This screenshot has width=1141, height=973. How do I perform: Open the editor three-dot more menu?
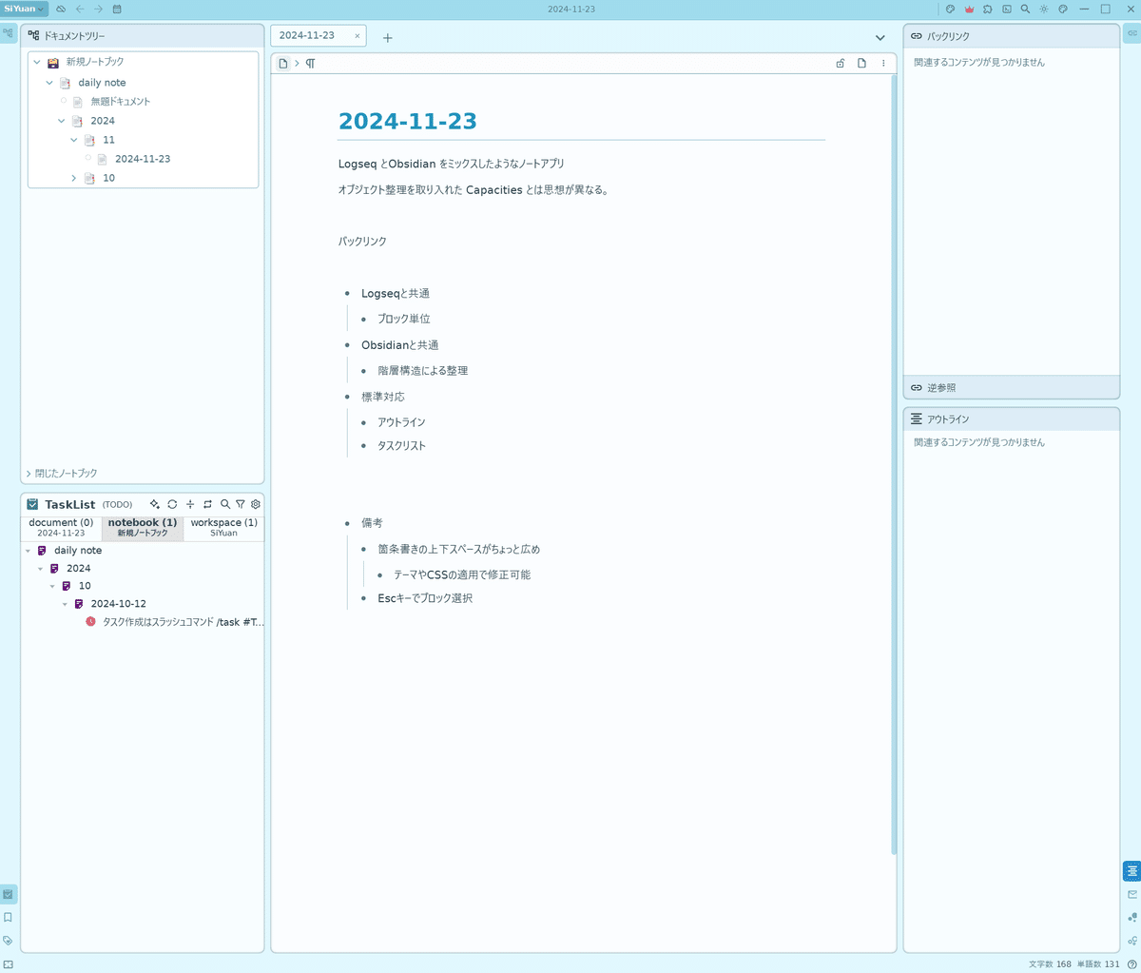pos(883,64)
